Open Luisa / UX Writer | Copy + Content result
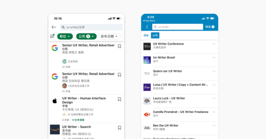The width and height of the screenshot is (266, 139). click(180, 85)
